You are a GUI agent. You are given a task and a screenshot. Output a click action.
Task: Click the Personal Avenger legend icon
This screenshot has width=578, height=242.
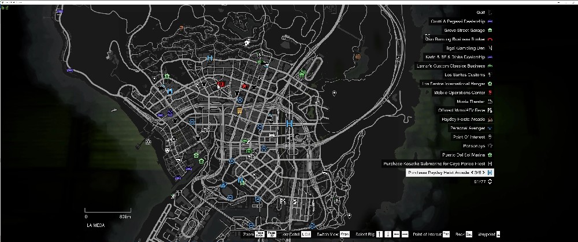[490, 128]
